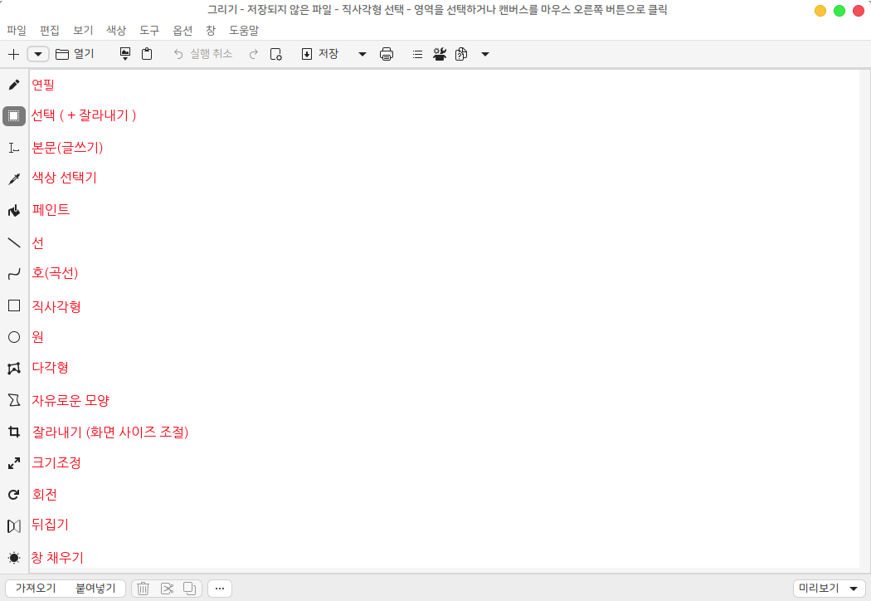Toggle the circle (원) shape tool
871x601 pixels.
pyautogui.click(x=14, y=337)
